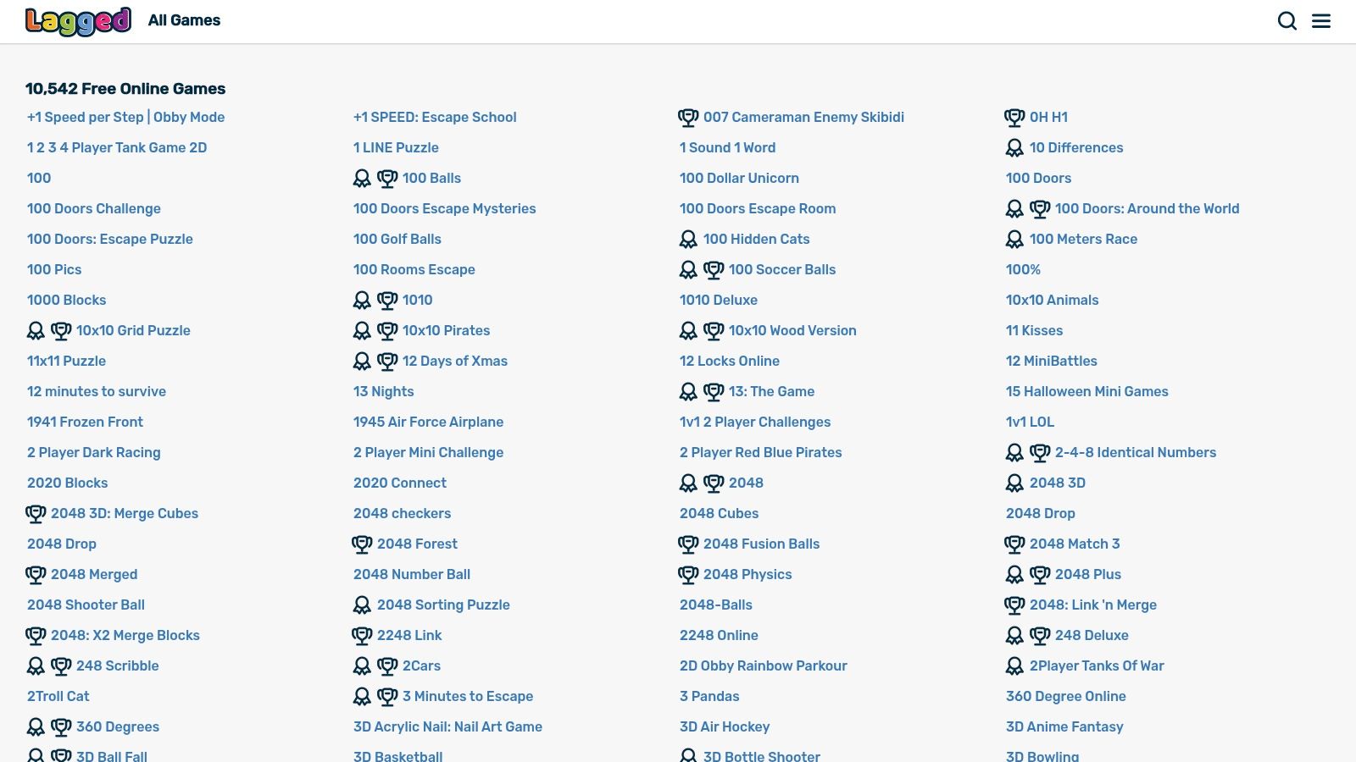1356x762 pixels.
Task: Open 100 Doors Escape Mysteries game
Action: click(444, 208)
